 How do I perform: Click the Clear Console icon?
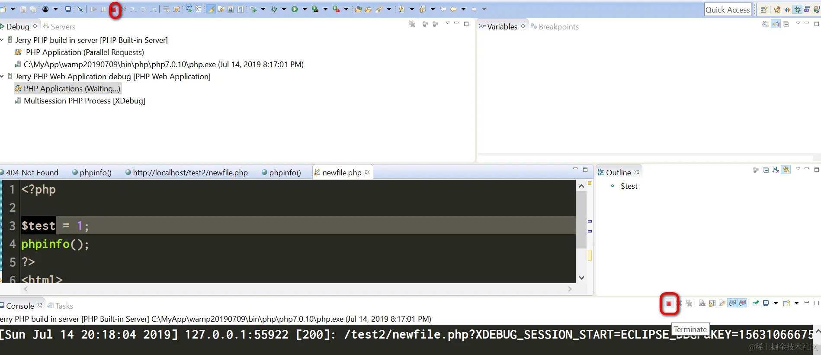pyautogui.click(x=702, y=303)
